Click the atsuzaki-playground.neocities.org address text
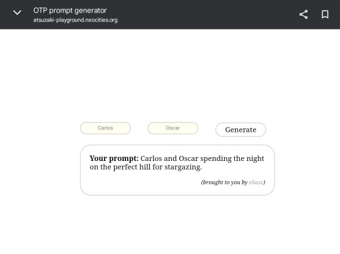Viewport: 340px width, 254px height. point(76,20)
